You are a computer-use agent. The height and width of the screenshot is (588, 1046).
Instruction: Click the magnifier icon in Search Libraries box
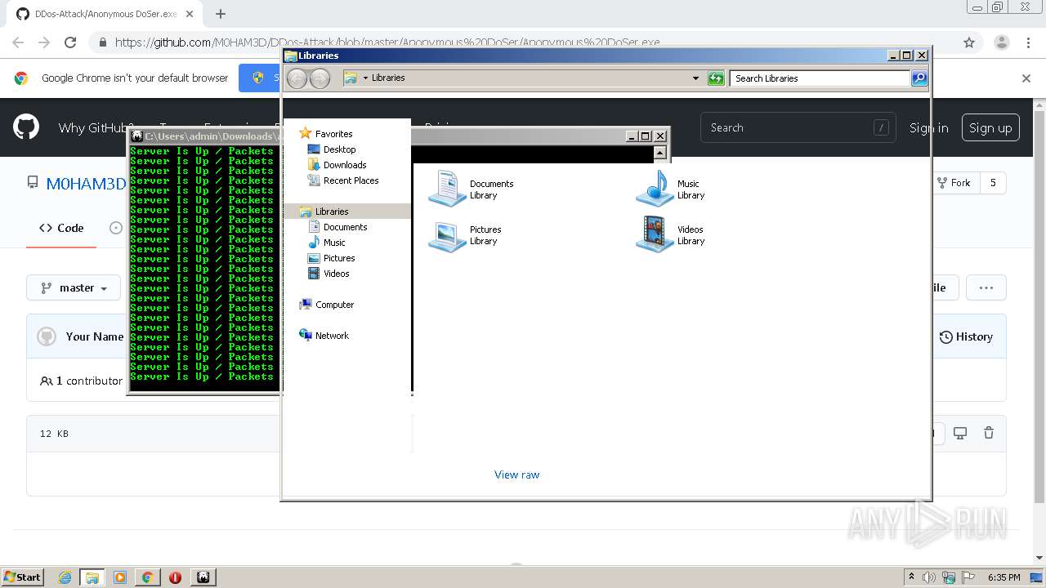tap(919, 78)
